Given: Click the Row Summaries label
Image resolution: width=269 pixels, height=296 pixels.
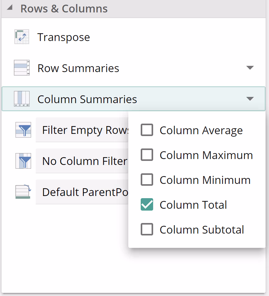Looking at the screenshot, I should click(78, 68).
